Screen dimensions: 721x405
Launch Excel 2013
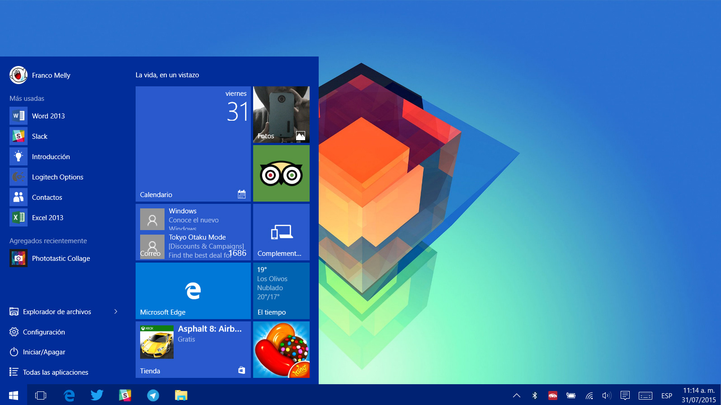63,217
